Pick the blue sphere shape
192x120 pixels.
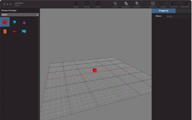14,22
